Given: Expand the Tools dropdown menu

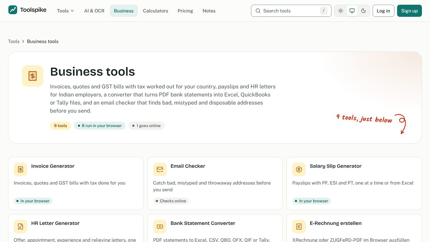Looking at the screenshot, I should click(66, 11).
